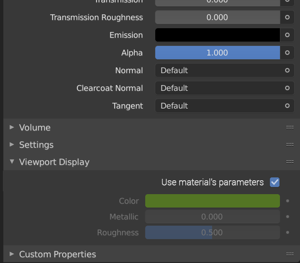
Task: Toggle the Use material's parameters checkbox
Action: [x=275, y=182]
